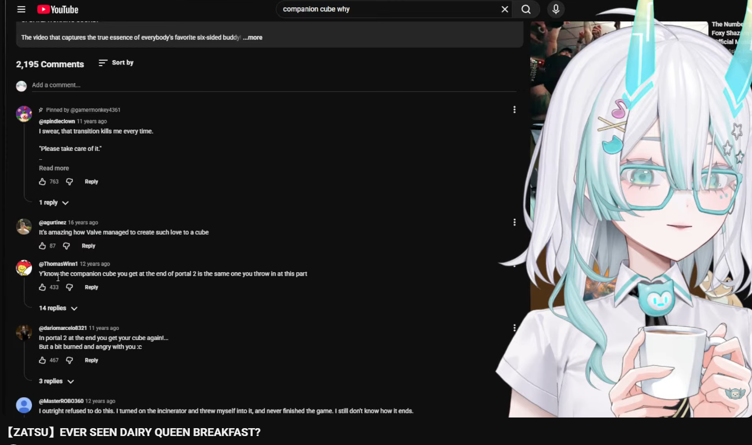Clear the search box with the X
The height and width of the screenshot is (445, 752).
505,9
